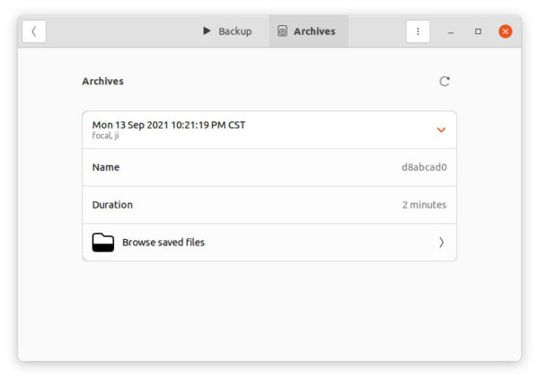Click the arrow at Browse saved files end

(441, 243)
